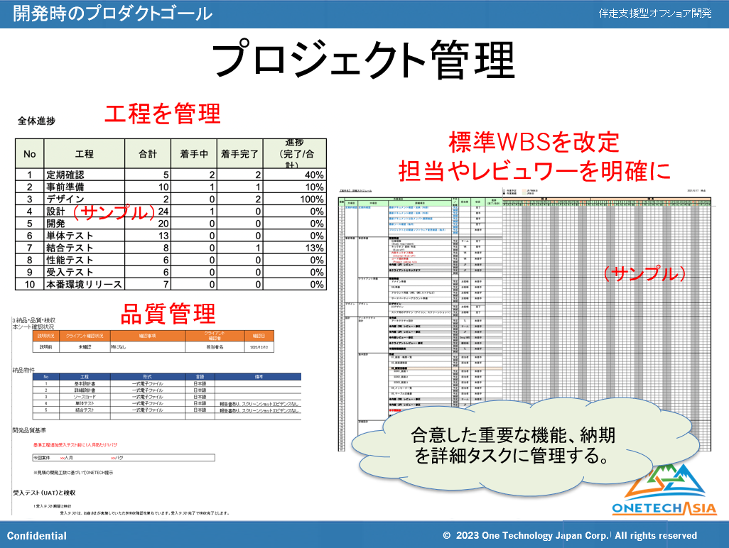729x548 pixels.
Task: Click the 全体進捗 label
Action: (x=37, y=121)
